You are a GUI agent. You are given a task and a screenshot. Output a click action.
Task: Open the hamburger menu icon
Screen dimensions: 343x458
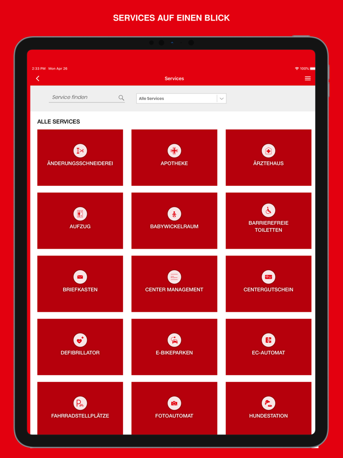coord(308,78)
